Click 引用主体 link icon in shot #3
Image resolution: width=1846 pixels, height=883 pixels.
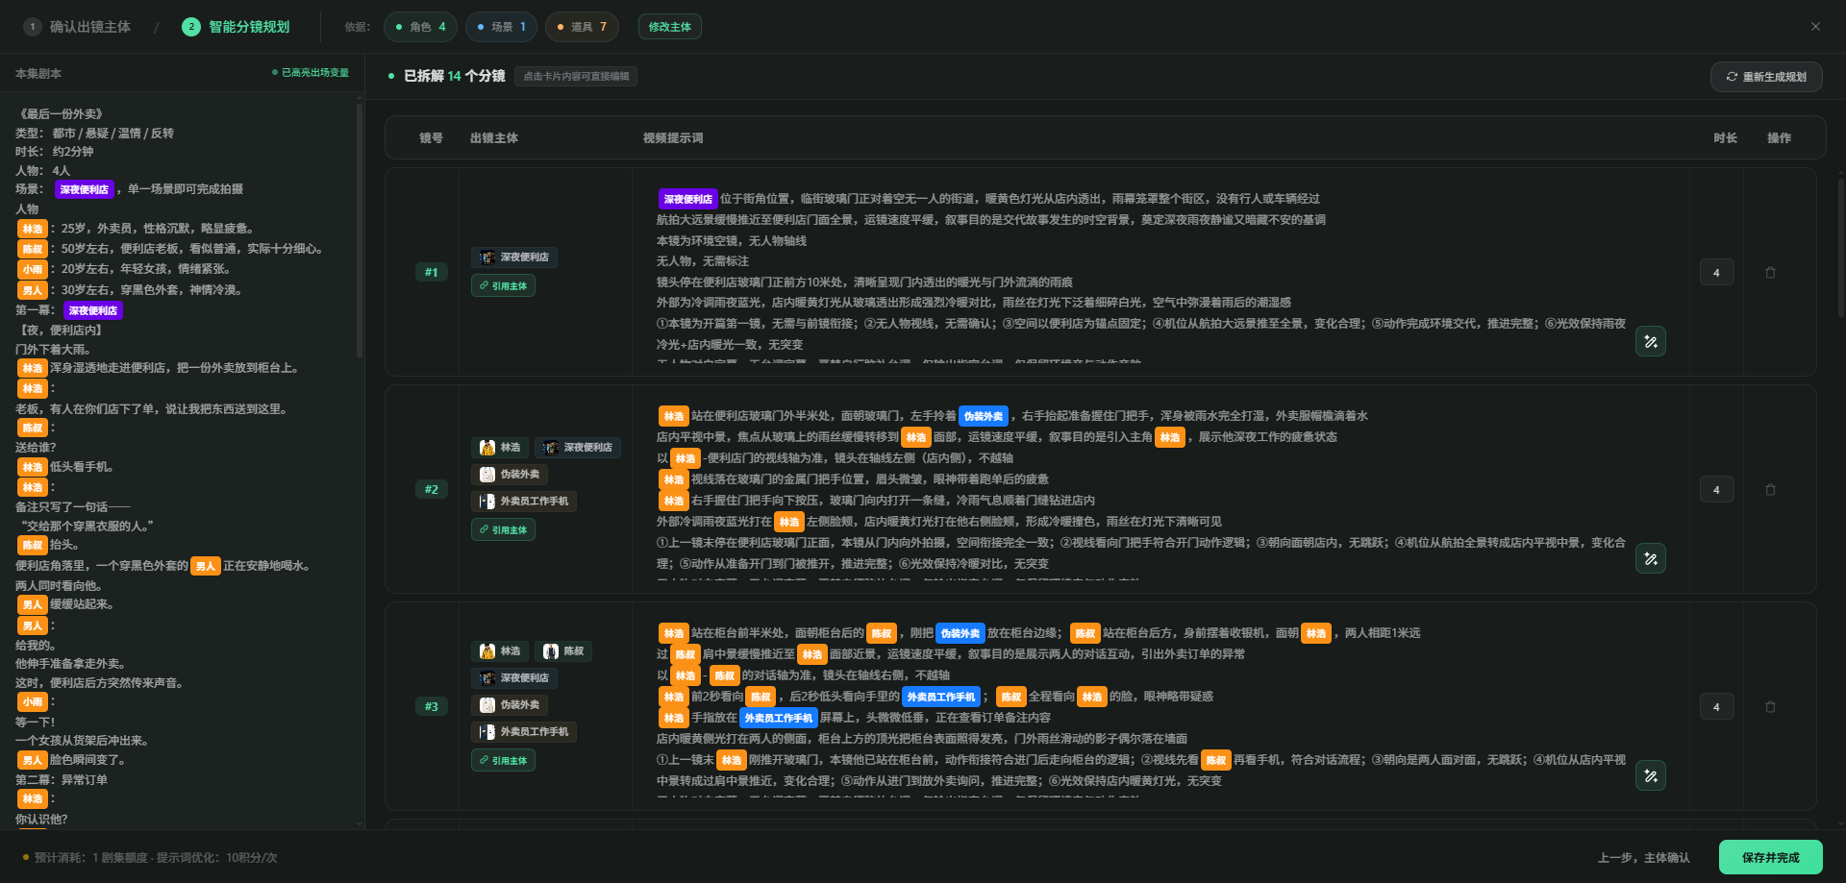pyautogui.click(x=486, y=760)
